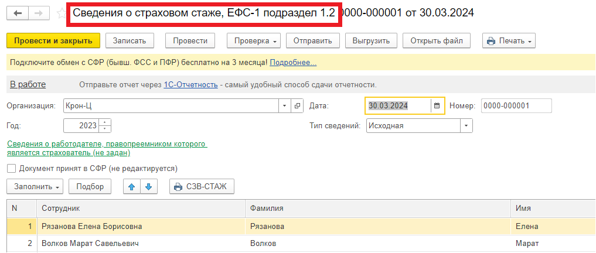Screen dimensions: 596x253
Task: Open the Печать dropdown menu
Action: pos(509,41)
